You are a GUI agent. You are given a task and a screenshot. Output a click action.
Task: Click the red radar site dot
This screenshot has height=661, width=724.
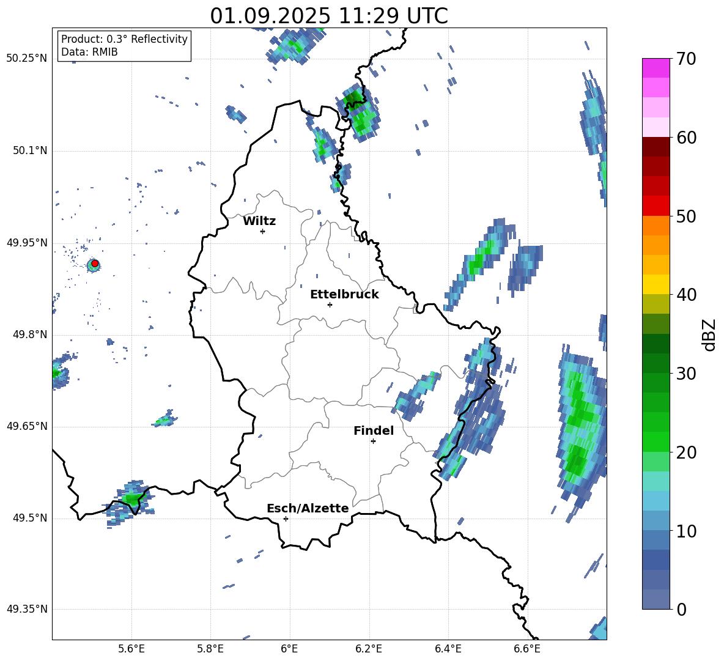point(95,264)
